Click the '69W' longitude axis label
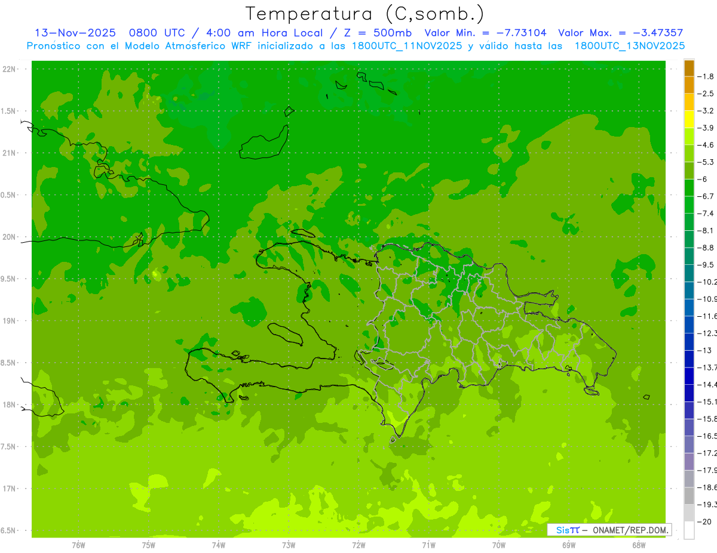The width and height of the screenshot is (717, 553). (x=569, y=545)
